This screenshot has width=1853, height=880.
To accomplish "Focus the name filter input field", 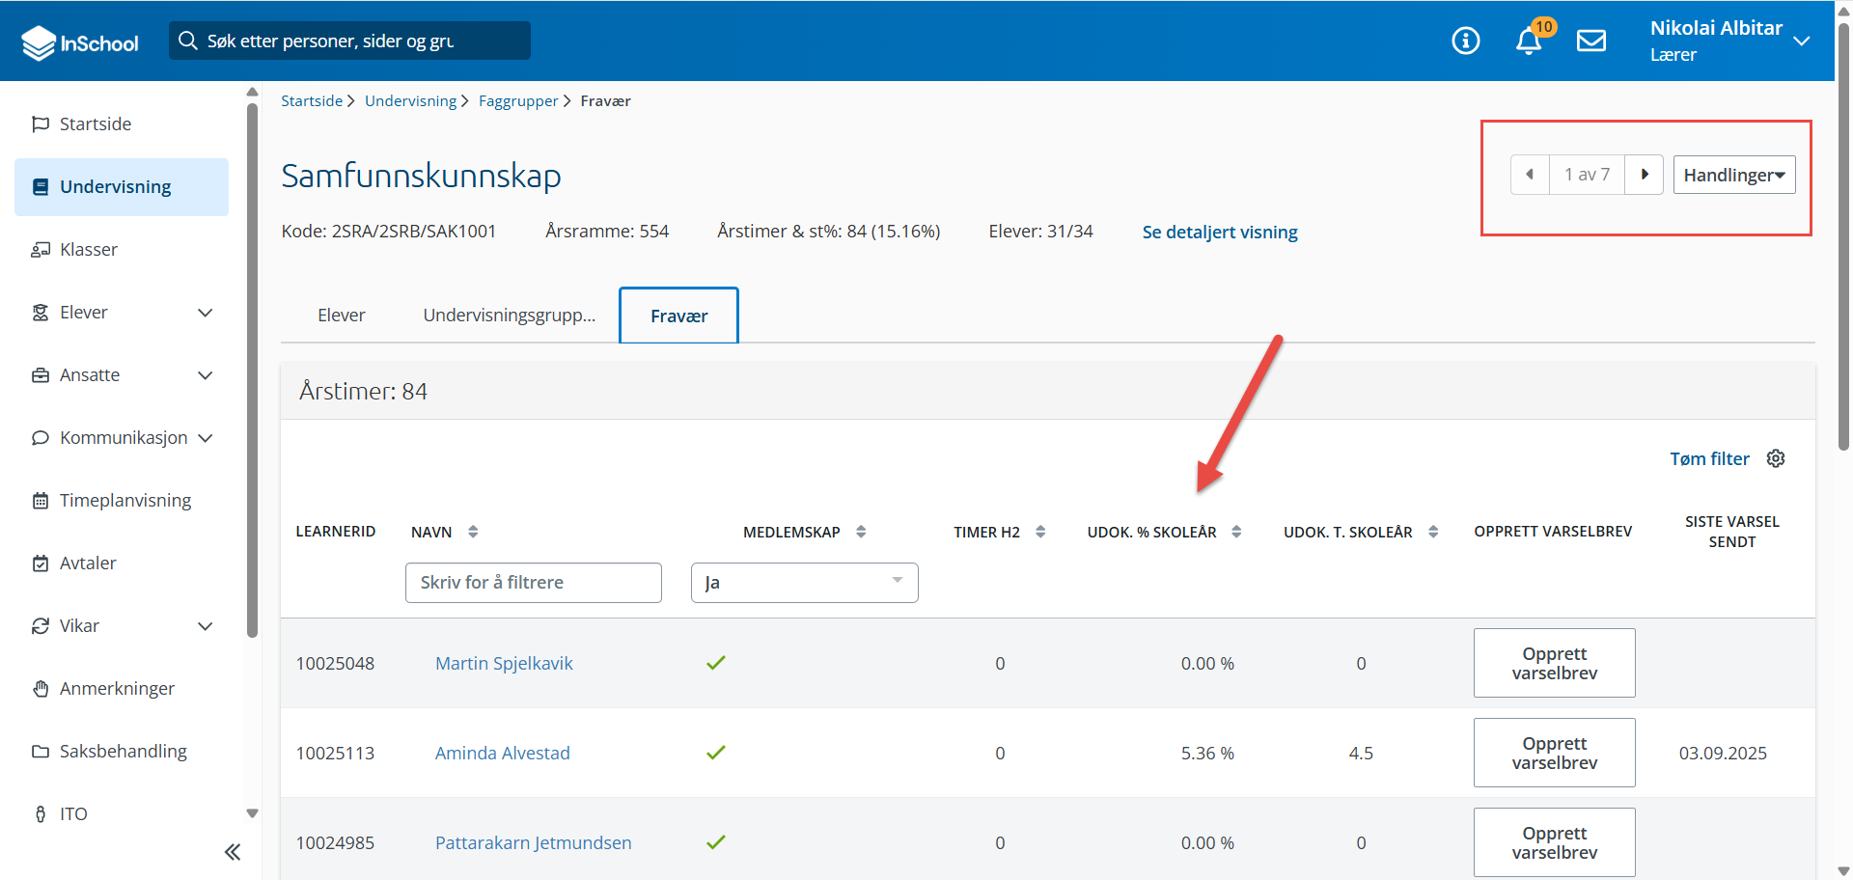I will [x=534, y=583].
